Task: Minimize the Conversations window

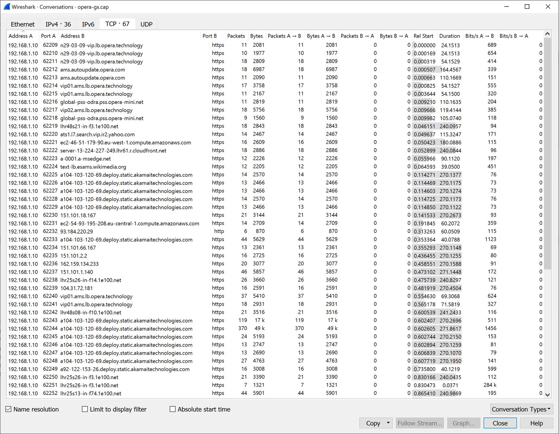Action: (506, 7)
